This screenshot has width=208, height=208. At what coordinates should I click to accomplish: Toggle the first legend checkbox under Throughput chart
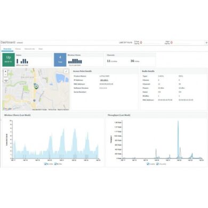tap(148, 164)
